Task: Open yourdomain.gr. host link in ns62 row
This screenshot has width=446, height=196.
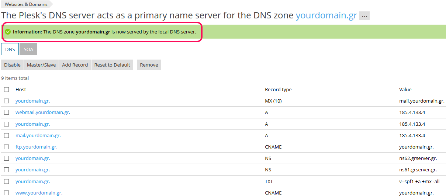Action: [32, 158]
